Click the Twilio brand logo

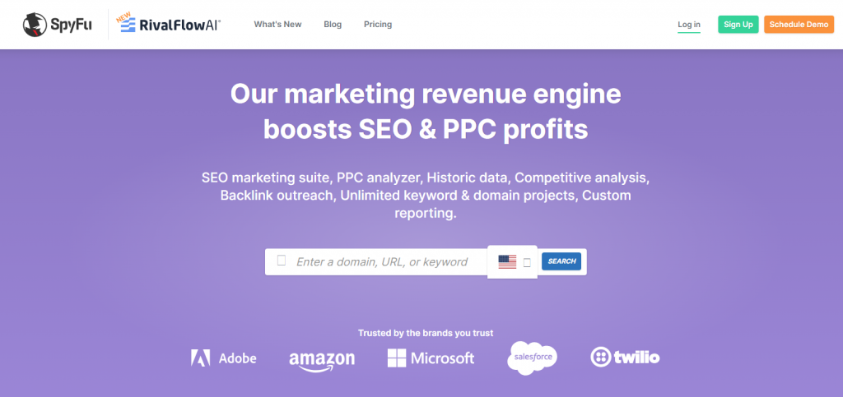tap(625, 358)
